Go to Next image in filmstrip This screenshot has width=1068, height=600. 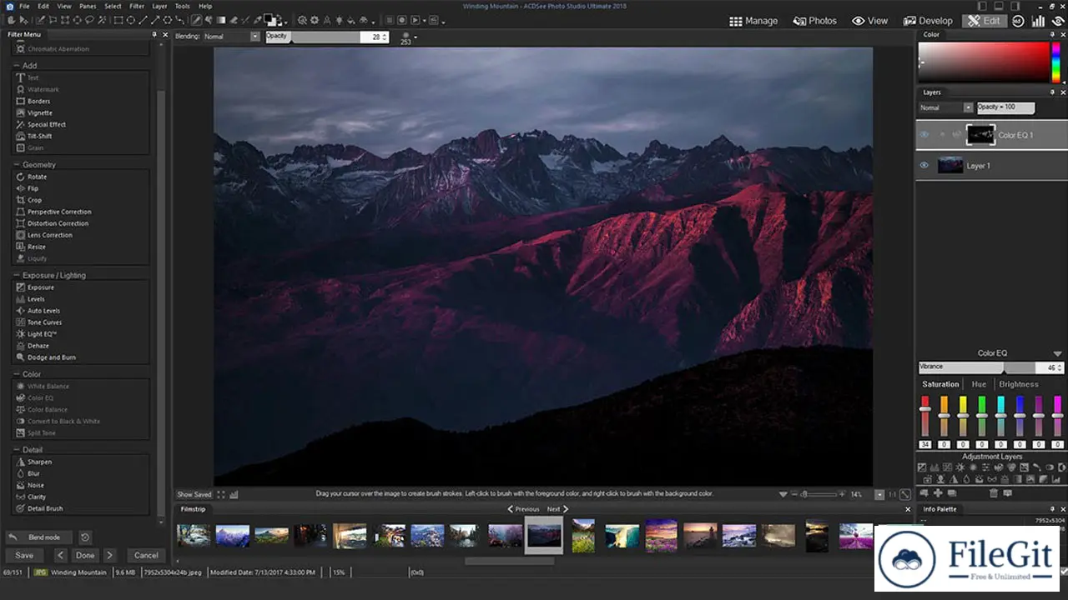[557, 509]
